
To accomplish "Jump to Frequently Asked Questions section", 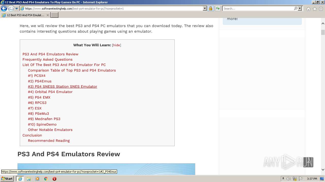I will (x=47, y=59).
